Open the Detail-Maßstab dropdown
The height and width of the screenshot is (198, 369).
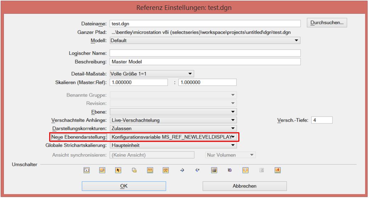[x=152, y=74]
